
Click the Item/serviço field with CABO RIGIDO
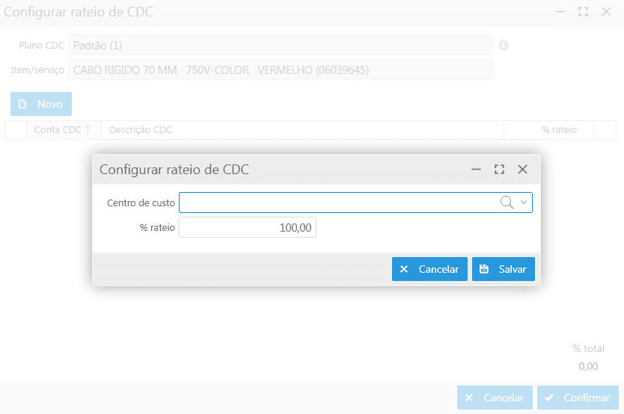[x=281, y=70]
